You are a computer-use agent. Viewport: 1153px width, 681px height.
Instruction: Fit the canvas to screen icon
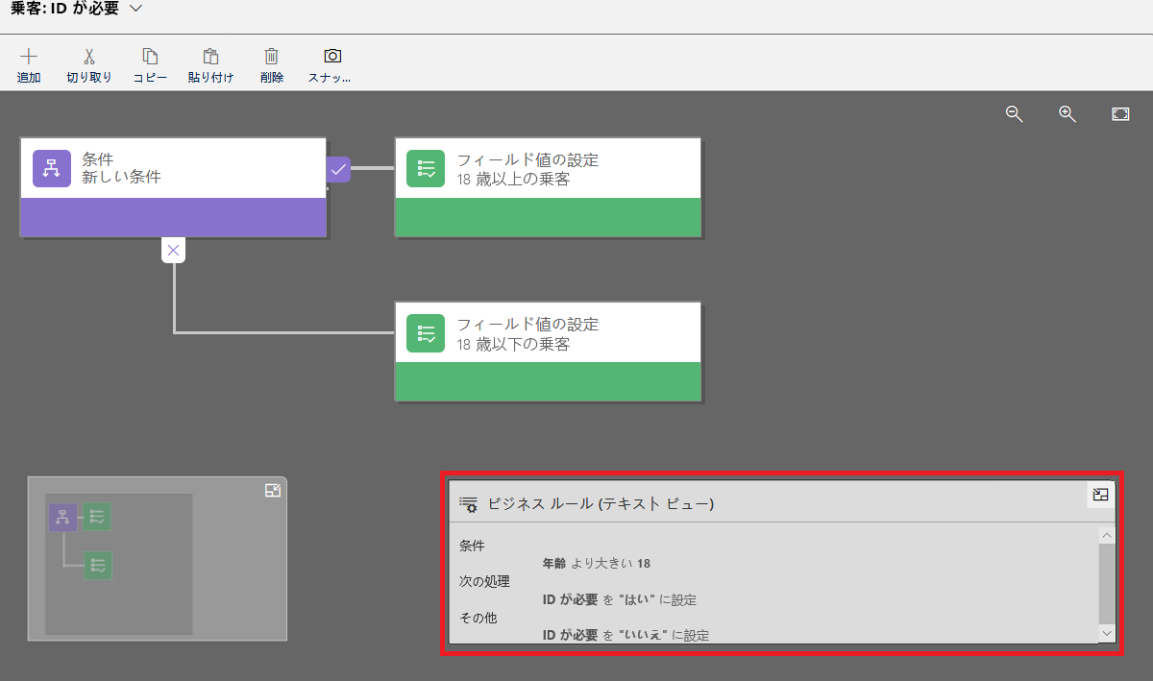click(x=1120, y=113)
